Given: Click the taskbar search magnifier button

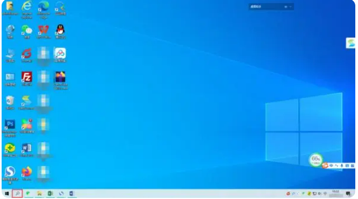Looking at the screenshot, I should click(x=17, y=194).
